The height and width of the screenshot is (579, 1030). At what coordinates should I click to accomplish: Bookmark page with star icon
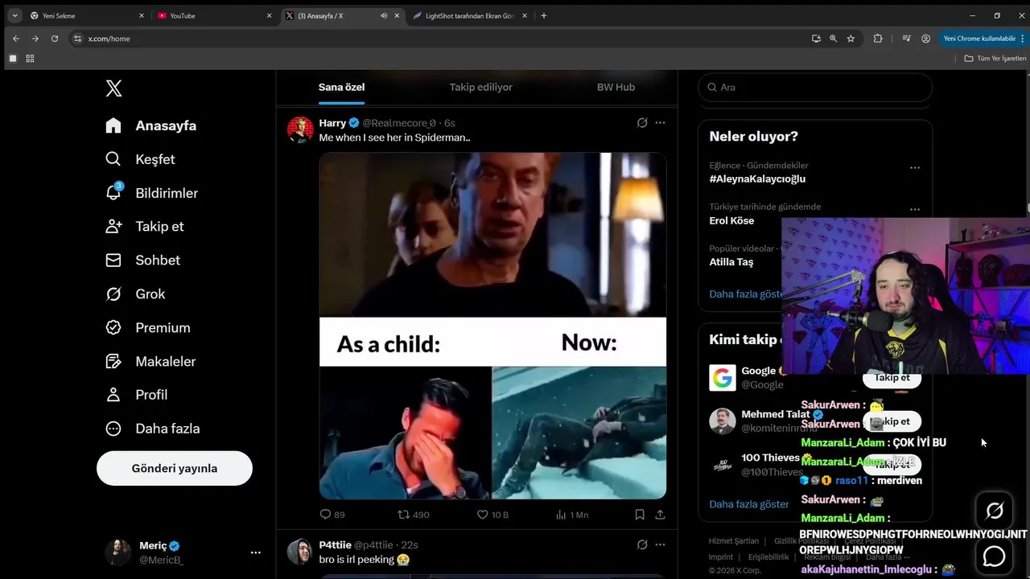point(851,39)
